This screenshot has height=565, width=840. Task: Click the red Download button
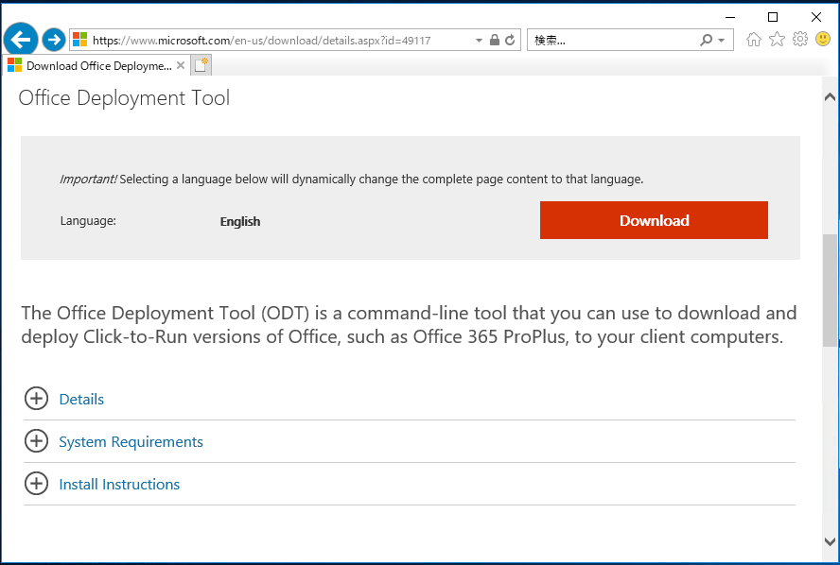[x=654, y=220]
